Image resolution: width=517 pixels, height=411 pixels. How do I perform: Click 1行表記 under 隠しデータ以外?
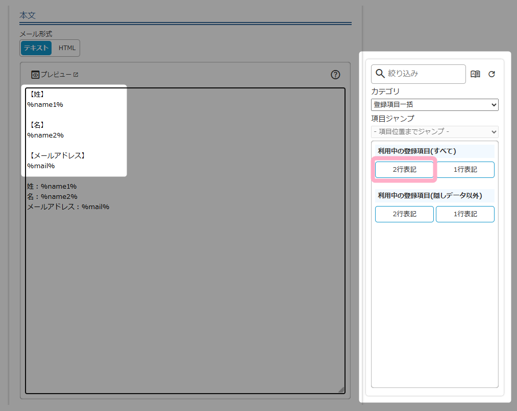(465, 214)
